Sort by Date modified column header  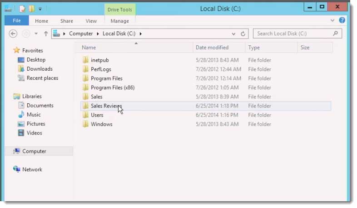click(x=212, y=48)
